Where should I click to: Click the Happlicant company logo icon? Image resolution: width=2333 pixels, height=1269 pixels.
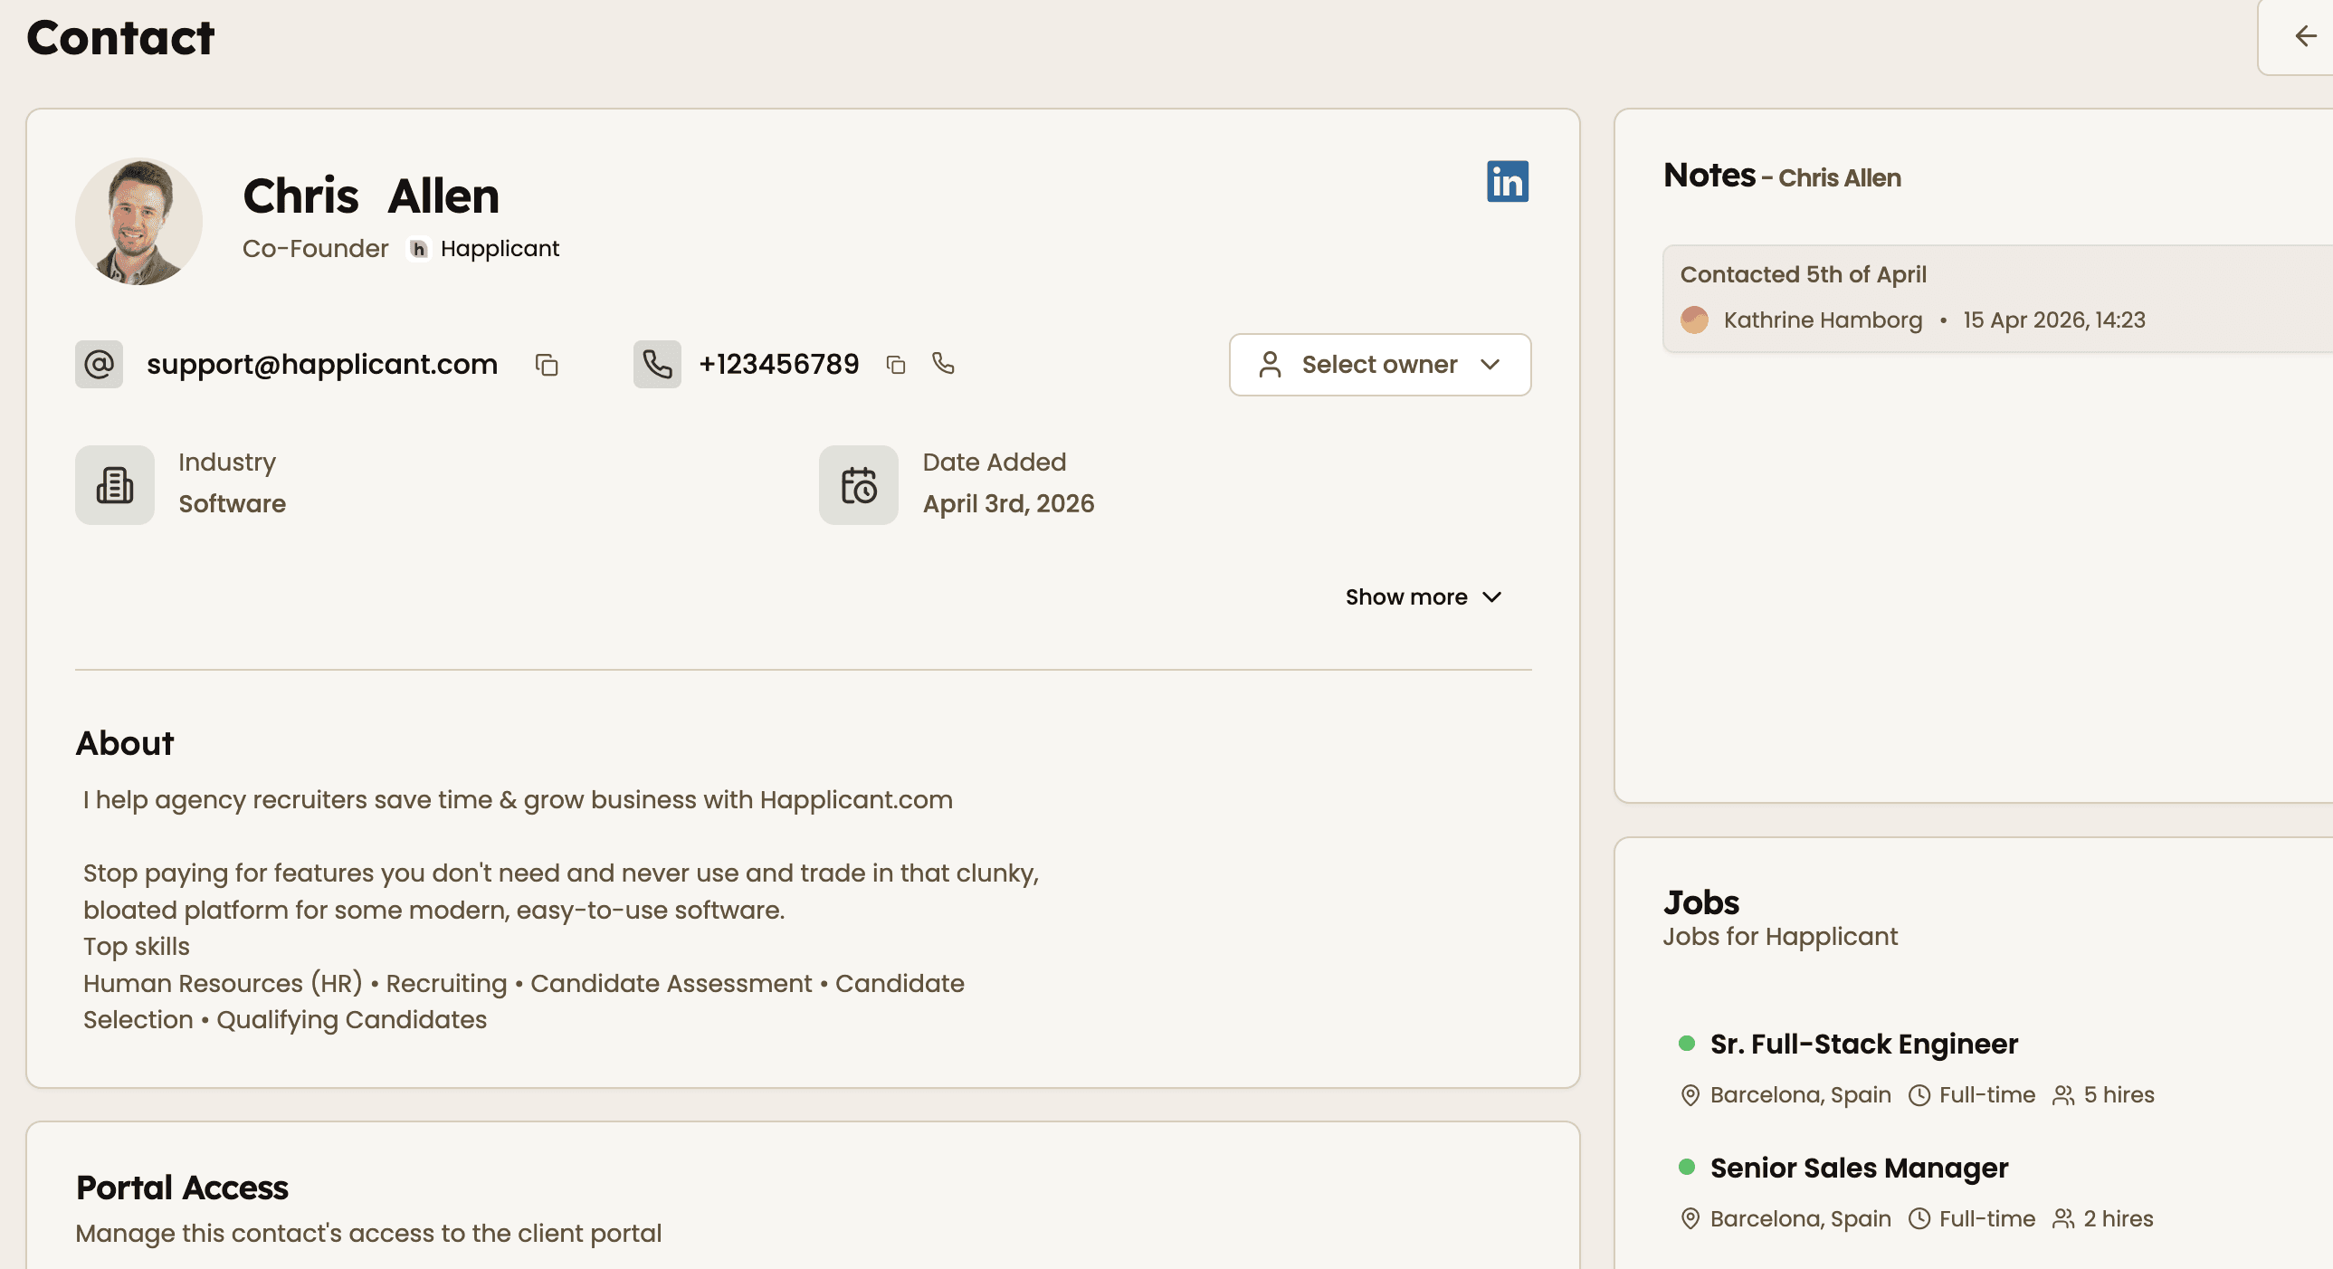point(418,248)
